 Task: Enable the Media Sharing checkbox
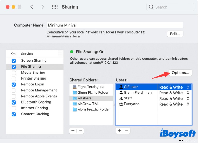click(14, 73)
